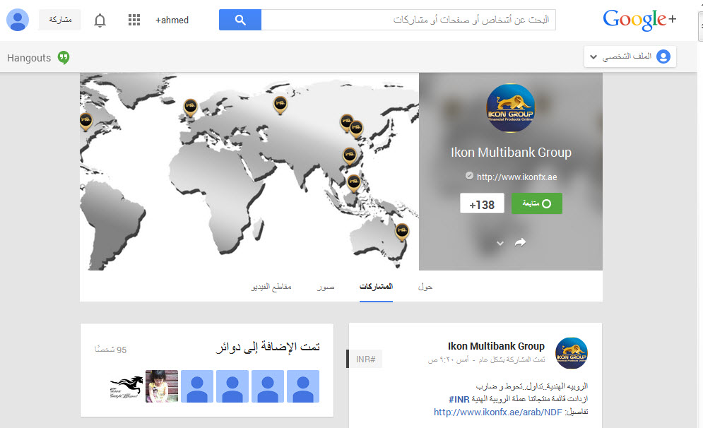Click the #INR hashtag in the post
The width and height of the screenshot is (703, 428).
pyautogui.click(x=459, y=399)
